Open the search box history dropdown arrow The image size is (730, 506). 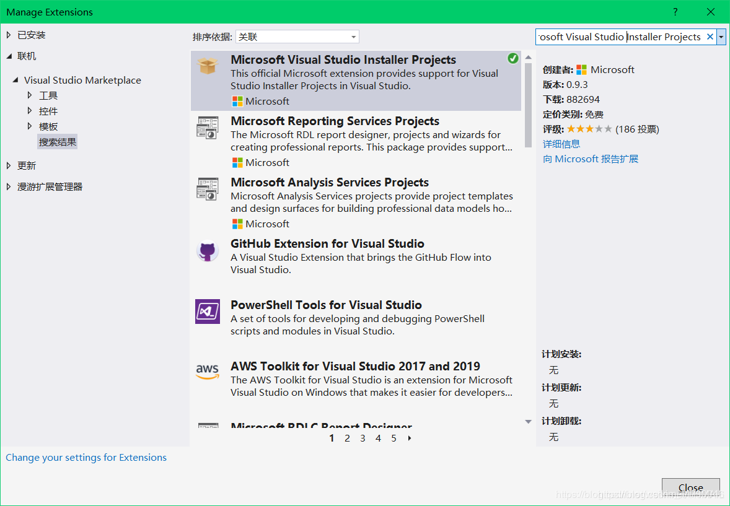[721, 37]
